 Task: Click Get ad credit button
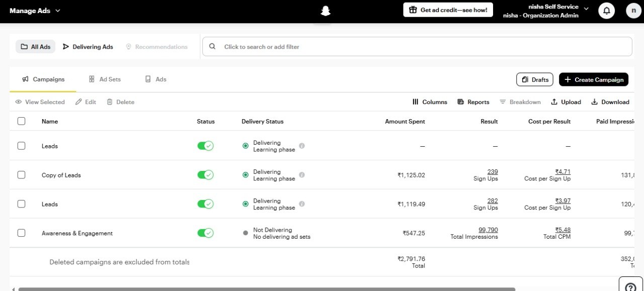(448, 10)
